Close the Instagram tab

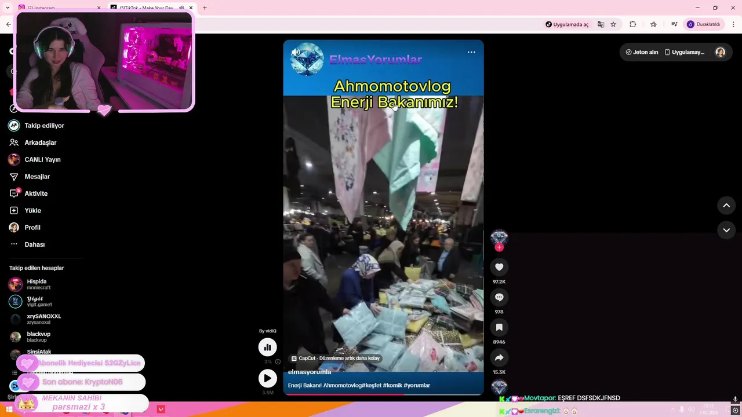click(99, 8)
